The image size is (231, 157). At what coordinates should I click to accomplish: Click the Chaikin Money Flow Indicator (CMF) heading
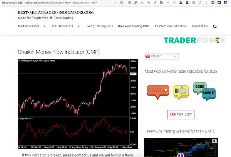click(59, 52)
